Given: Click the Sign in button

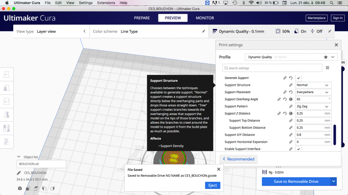Looking at the screenshot, I should pos(338,18).
